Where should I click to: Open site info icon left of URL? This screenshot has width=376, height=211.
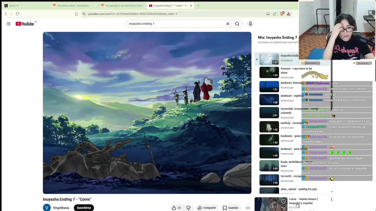[x=84, y=14]
